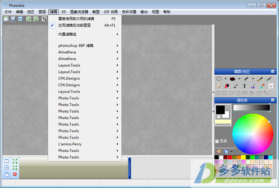
Task: Click the grayscale brightness gradient bar
Action: [x=252, y=108]
